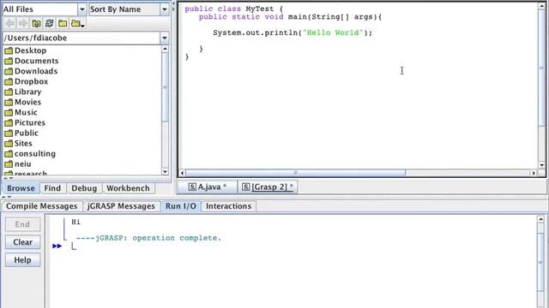Image resolution: width=549 pixels, height=308 pixels.
Task: Open the Desktop folder icon
Action: pyautogui.click(x=9, y=51)
